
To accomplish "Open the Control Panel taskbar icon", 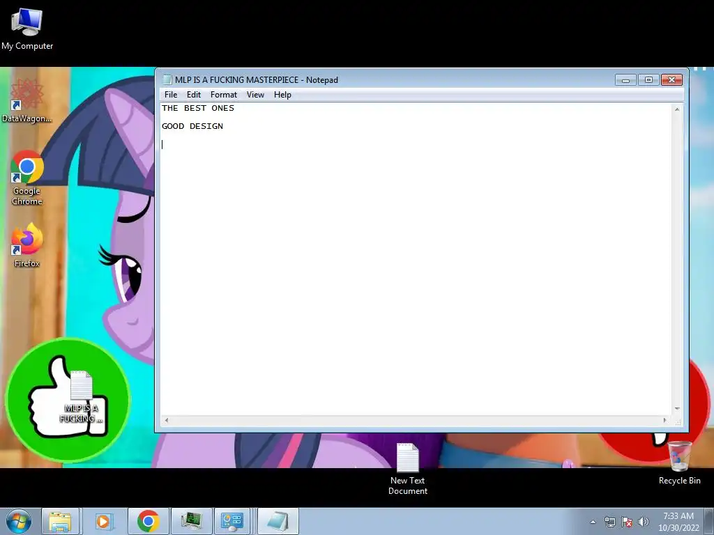I will 232,521.
